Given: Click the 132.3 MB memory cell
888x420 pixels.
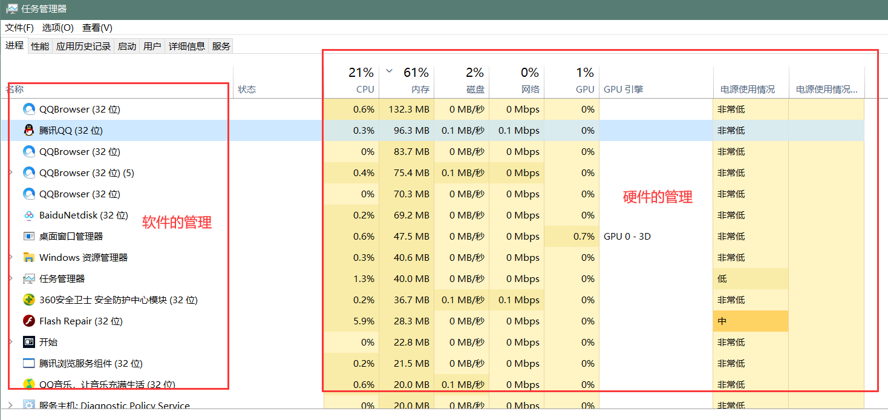Looking at the screenshot, I should click(406, 110).
